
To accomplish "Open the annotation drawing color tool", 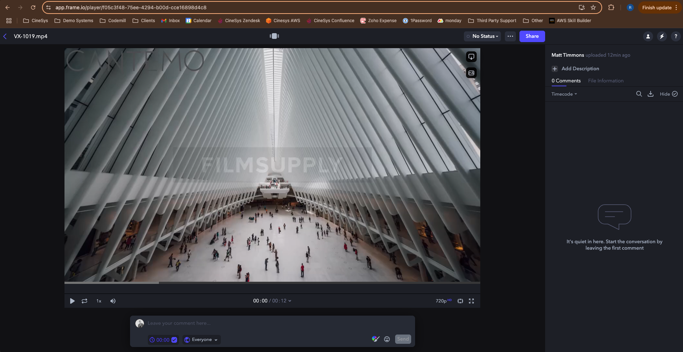I will click(x=376, y=339).
